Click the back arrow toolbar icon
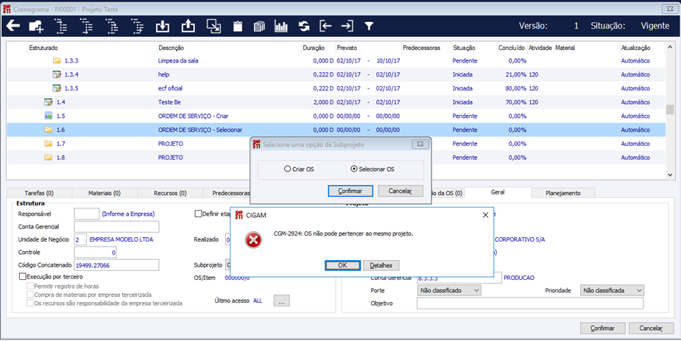681x341 pixels. (x=13, y=26)
